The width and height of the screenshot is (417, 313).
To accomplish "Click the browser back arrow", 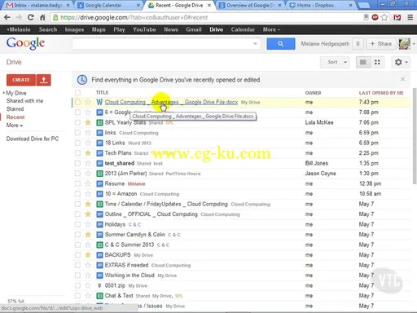I will [7, 17].
